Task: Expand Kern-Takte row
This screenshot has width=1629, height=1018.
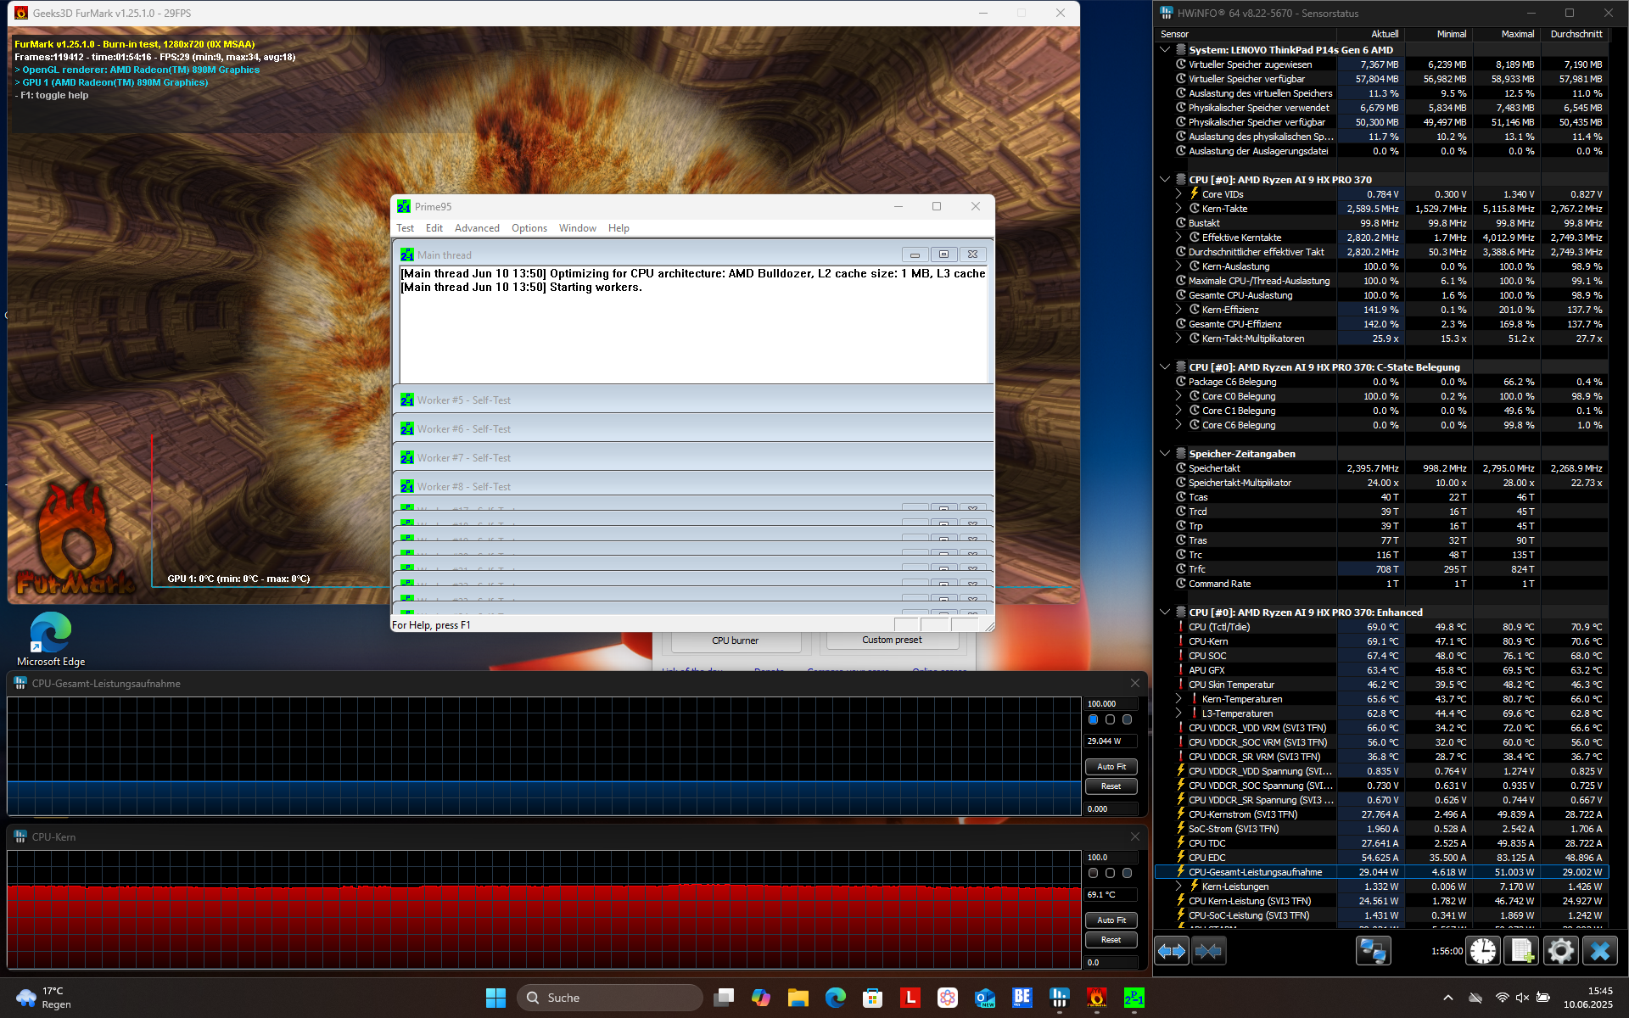Action: 1178,209
